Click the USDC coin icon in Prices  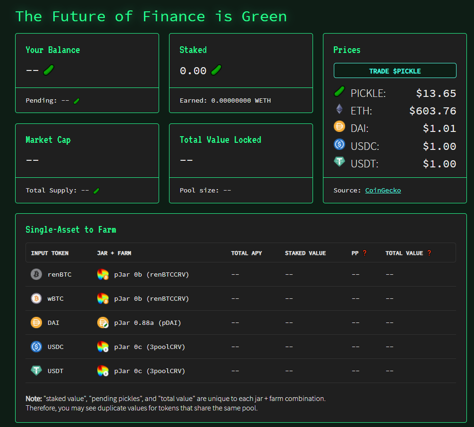tap(339, 144)
